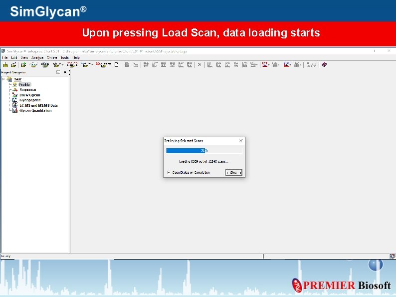The height and width of the screenshot is (297, 396).
Task: Open the View menu
Action: (24, 57)
